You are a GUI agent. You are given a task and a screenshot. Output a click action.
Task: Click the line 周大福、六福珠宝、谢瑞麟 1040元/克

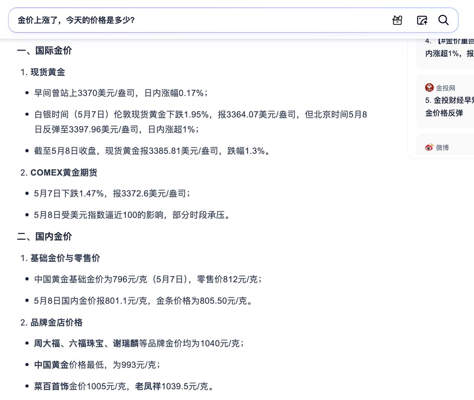click(x=139, y=343)
